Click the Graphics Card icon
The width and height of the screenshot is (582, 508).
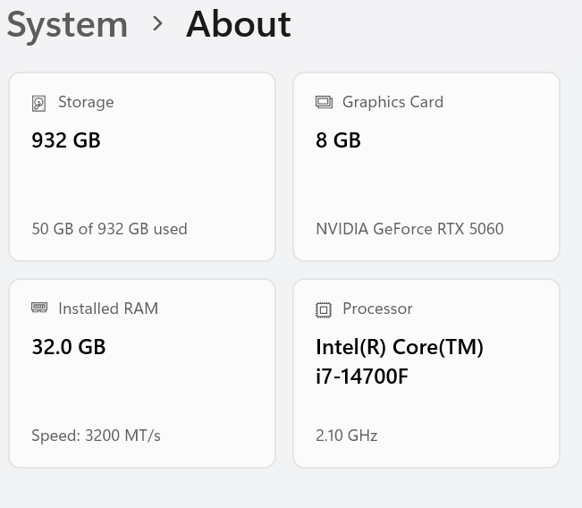tap(324, 102)
